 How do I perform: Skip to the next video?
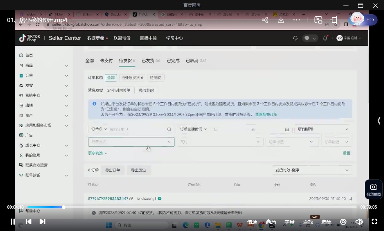[x=42, y=221]
